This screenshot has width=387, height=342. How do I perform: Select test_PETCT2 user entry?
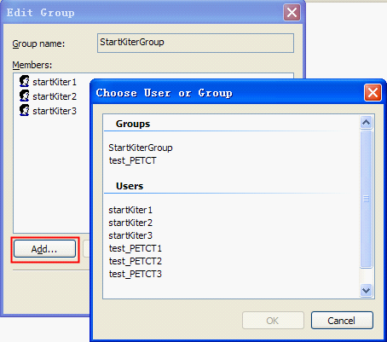click(136, 261)
